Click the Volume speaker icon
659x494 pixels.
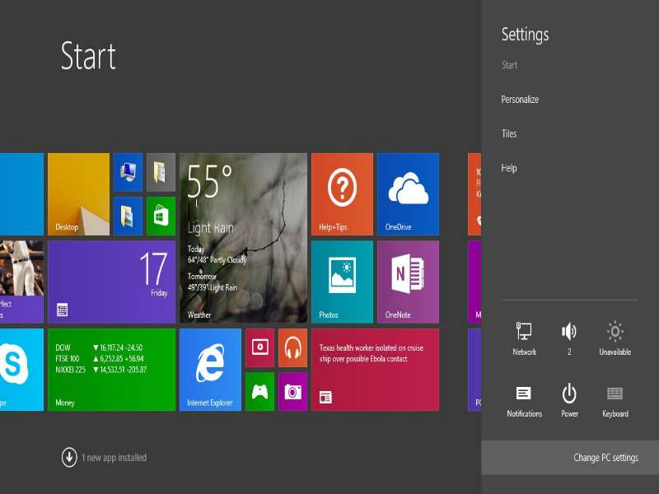click(569, 333)
